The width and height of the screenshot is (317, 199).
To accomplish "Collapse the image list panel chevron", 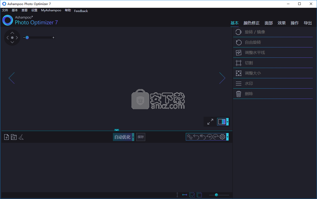I will point(117,130).
